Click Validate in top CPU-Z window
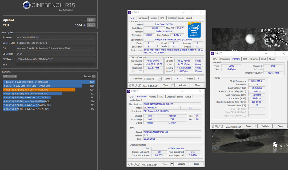 point(182,85)
